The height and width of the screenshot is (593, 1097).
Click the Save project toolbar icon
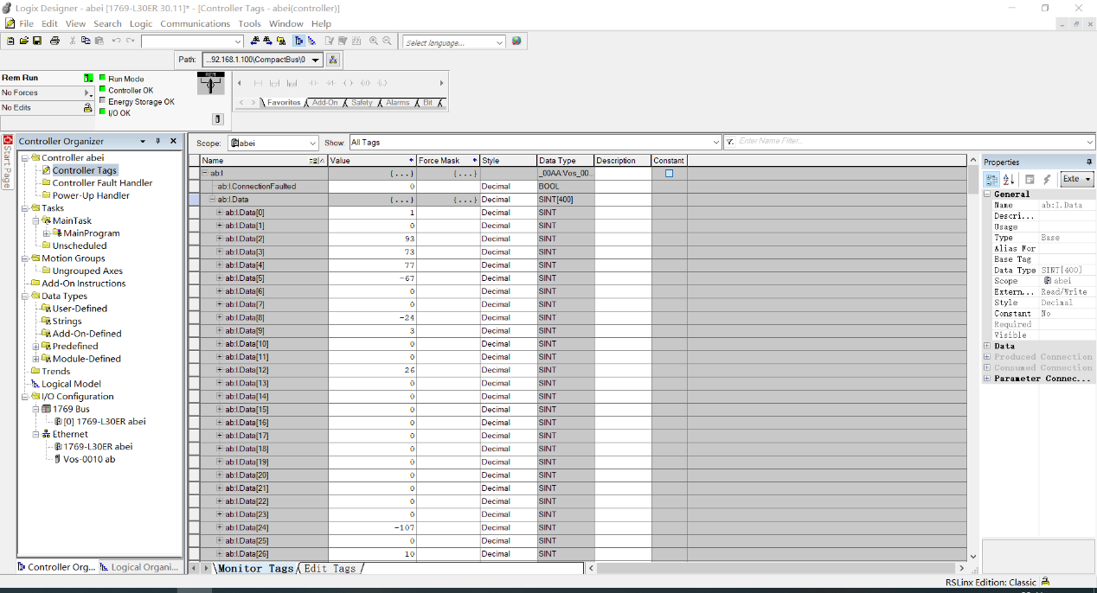[x=36, y=41]
